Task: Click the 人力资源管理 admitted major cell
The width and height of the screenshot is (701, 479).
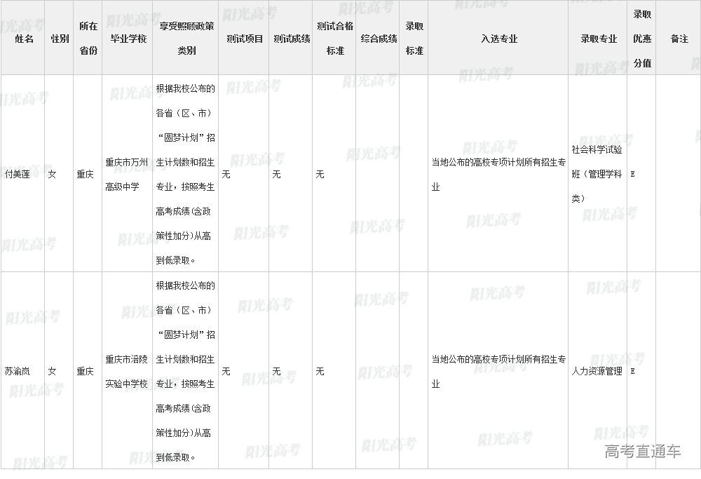Action: tap(597, 371)
